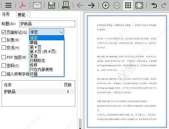
Task: Click the PDF export icon
Action: pos(23,5)
